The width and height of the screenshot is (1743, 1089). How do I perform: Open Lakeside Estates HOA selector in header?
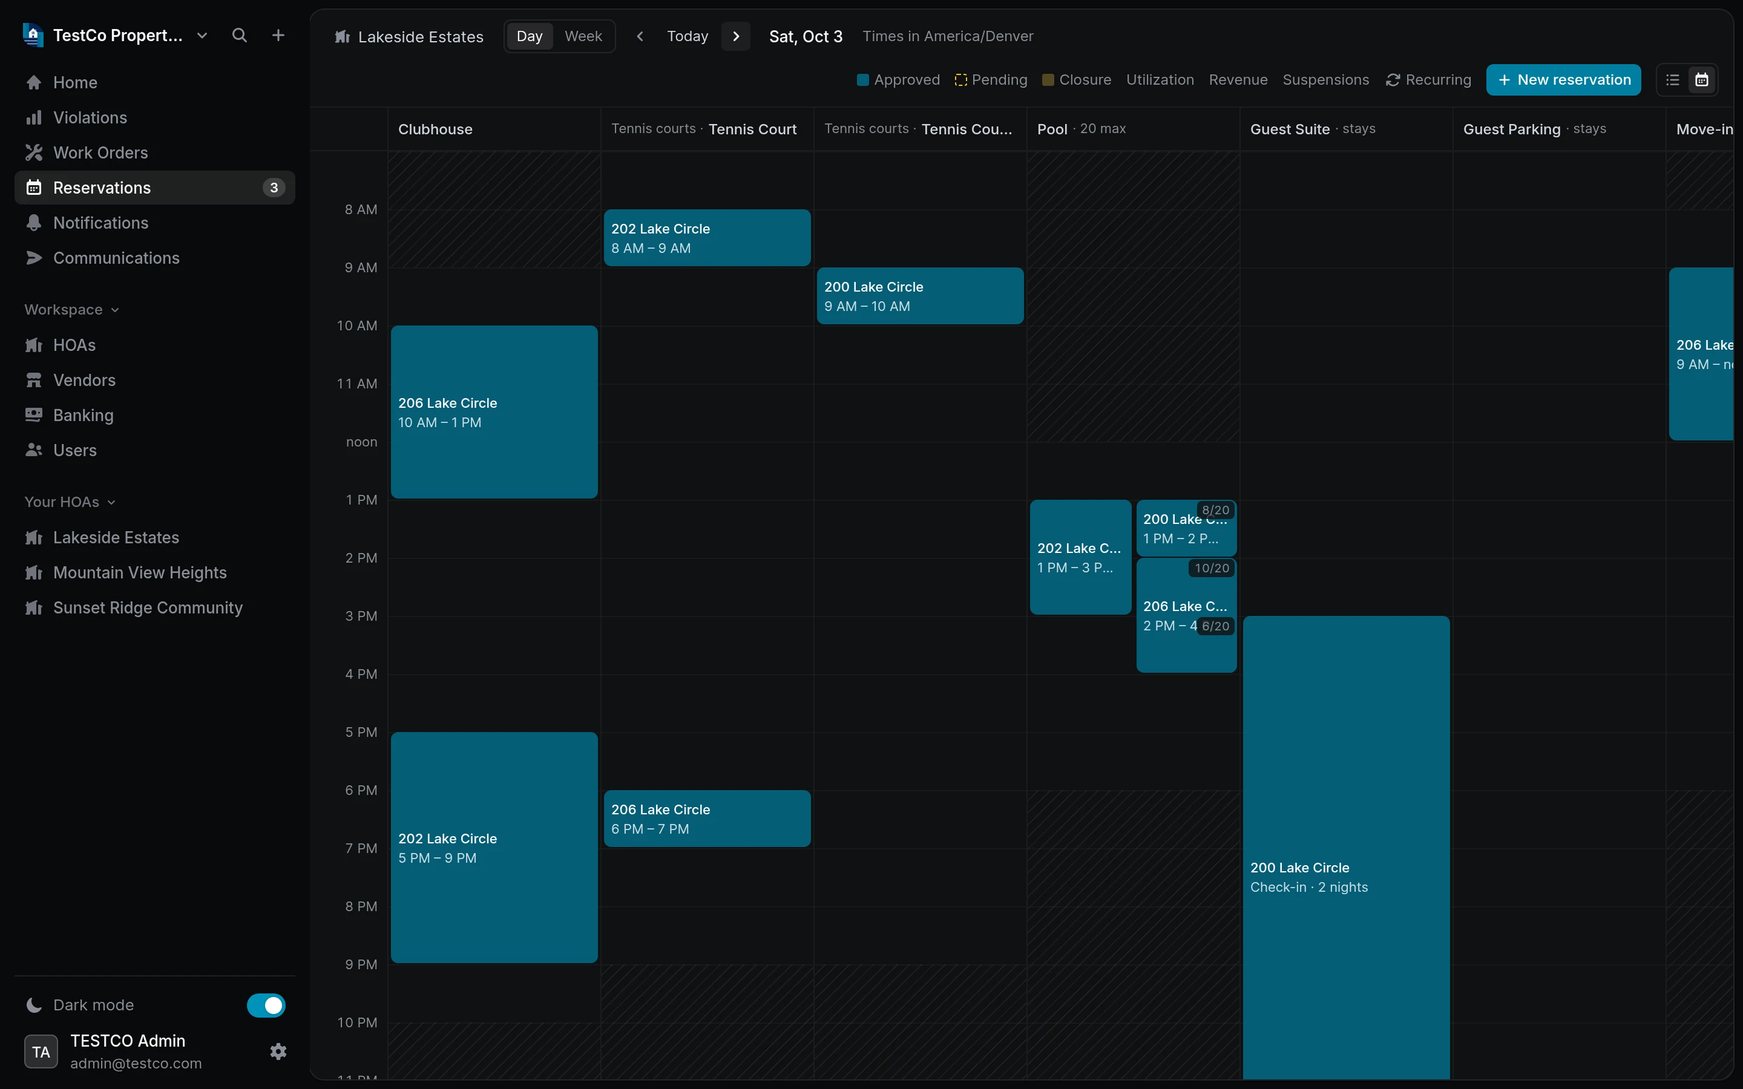pos(409,37)
